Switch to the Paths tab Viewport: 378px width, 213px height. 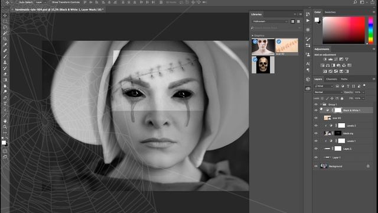(x=344, y=79)
